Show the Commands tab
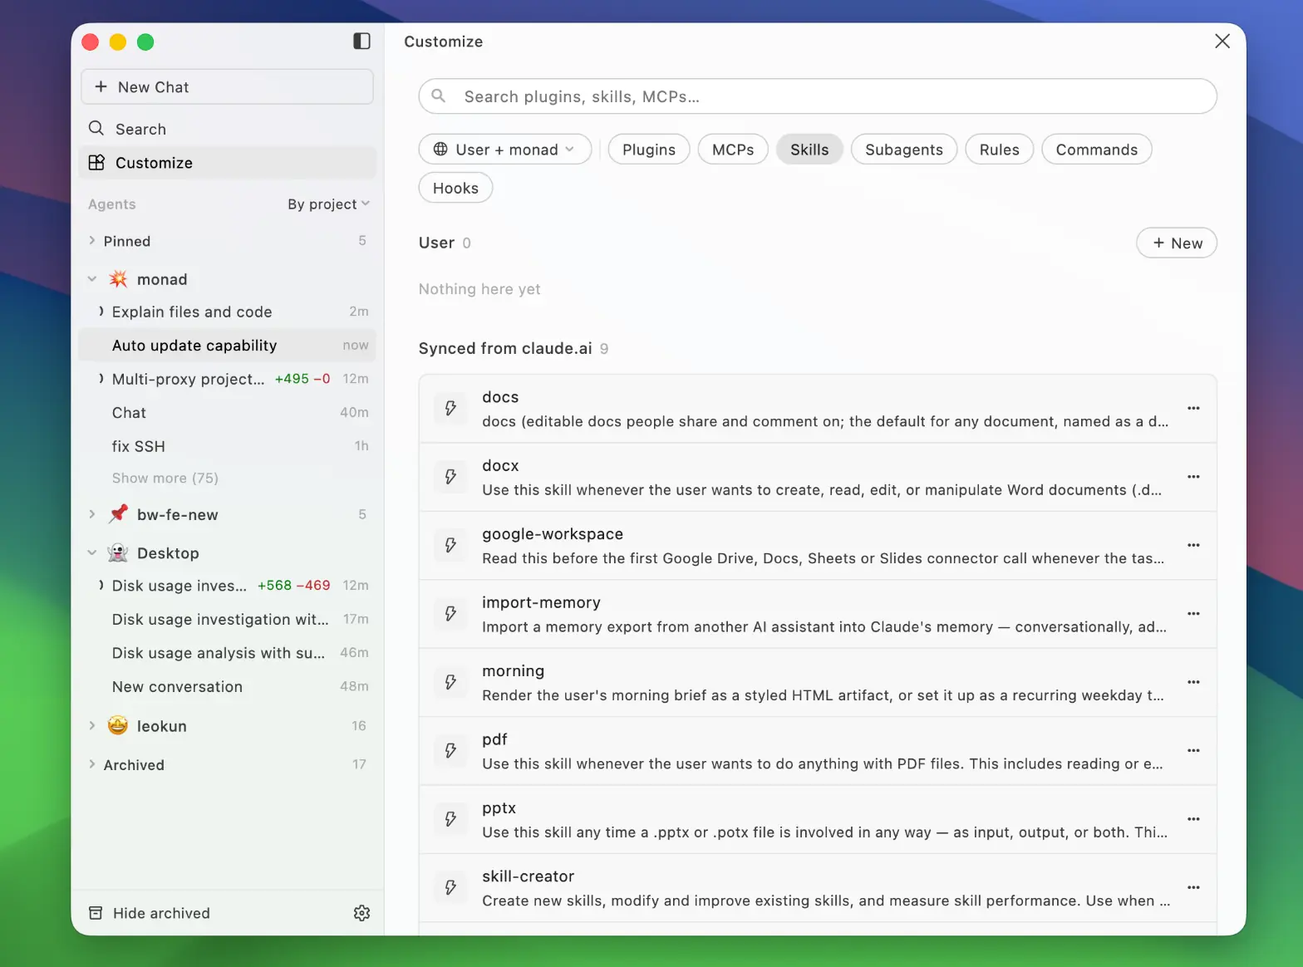 pyautogui.click(x=1097, y=150)
